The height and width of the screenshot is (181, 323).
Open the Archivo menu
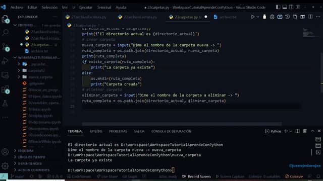point(17,8)
